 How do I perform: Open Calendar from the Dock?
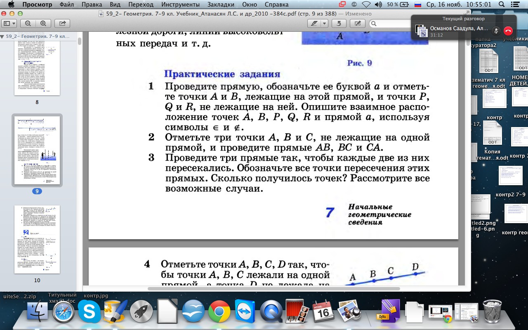click(x=323, y=312)
